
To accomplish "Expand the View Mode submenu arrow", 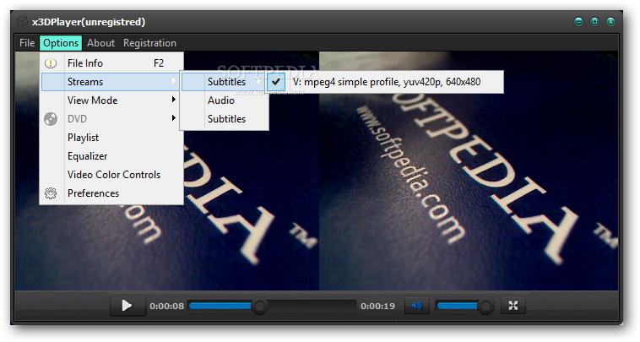I will click(174, 99).
